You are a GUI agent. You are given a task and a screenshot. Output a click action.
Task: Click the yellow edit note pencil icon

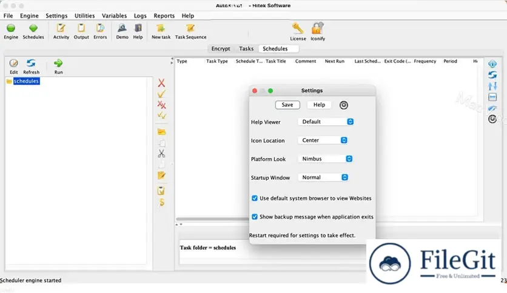[161, 175]
